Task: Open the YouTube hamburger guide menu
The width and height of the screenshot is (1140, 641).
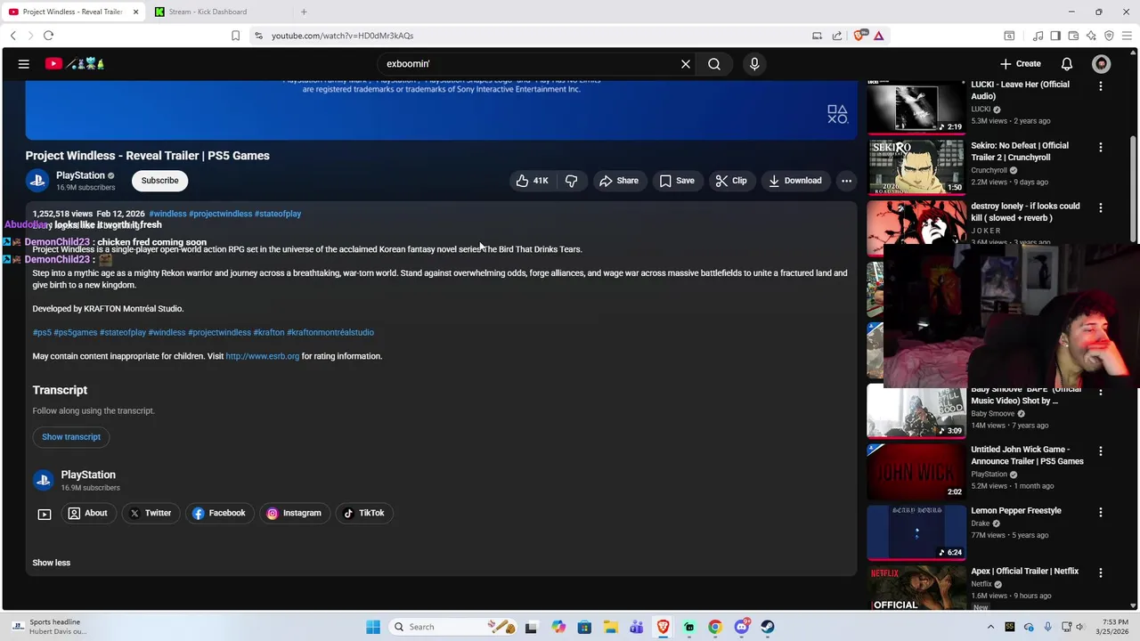Action: [x=24, y=64]
